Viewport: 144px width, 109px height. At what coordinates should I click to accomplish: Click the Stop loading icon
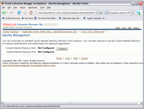click(25, 13)
